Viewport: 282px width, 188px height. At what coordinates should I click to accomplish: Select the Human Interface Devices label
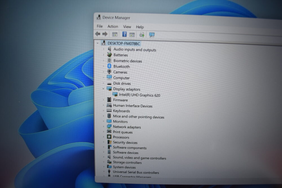[x=133, y=106]
